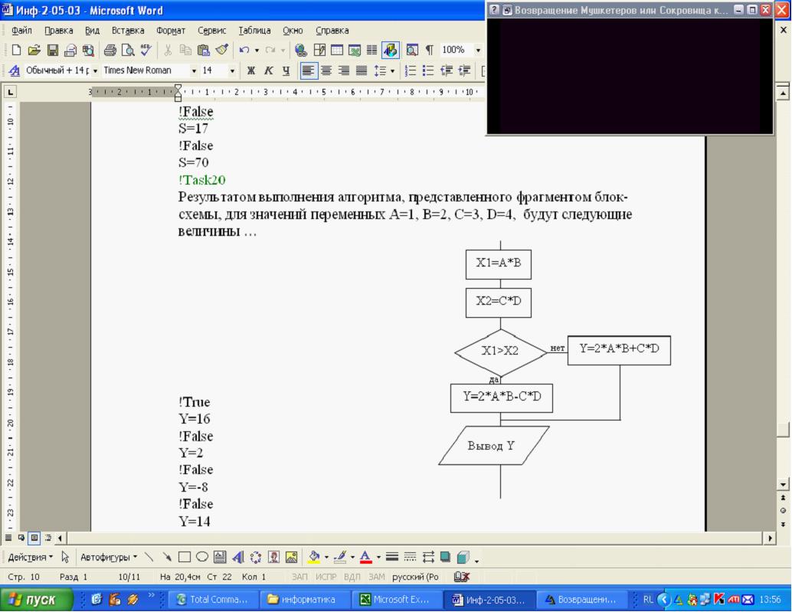Click the Действия drawing button
The width and height of the screenshot is (792, 612).
pyautogui.click(x=30, y=557)
